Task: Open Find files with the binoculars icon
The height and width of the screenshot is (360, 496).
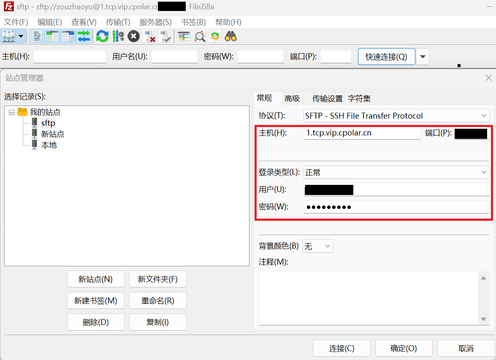Action: click(230, 36)
